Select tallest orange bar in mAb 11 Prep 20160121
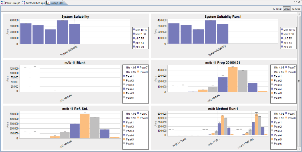Viewport: 302px width, 152px height. pyautogui.click(x=233, y=80)
